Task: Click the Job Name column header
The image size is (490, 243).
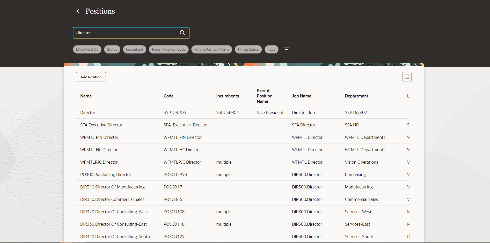Action: click(x=302, y=96)
